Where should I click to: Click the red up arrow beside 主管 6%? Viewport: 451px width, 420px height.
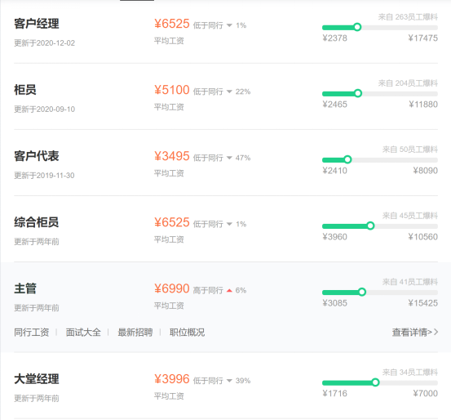229,290
